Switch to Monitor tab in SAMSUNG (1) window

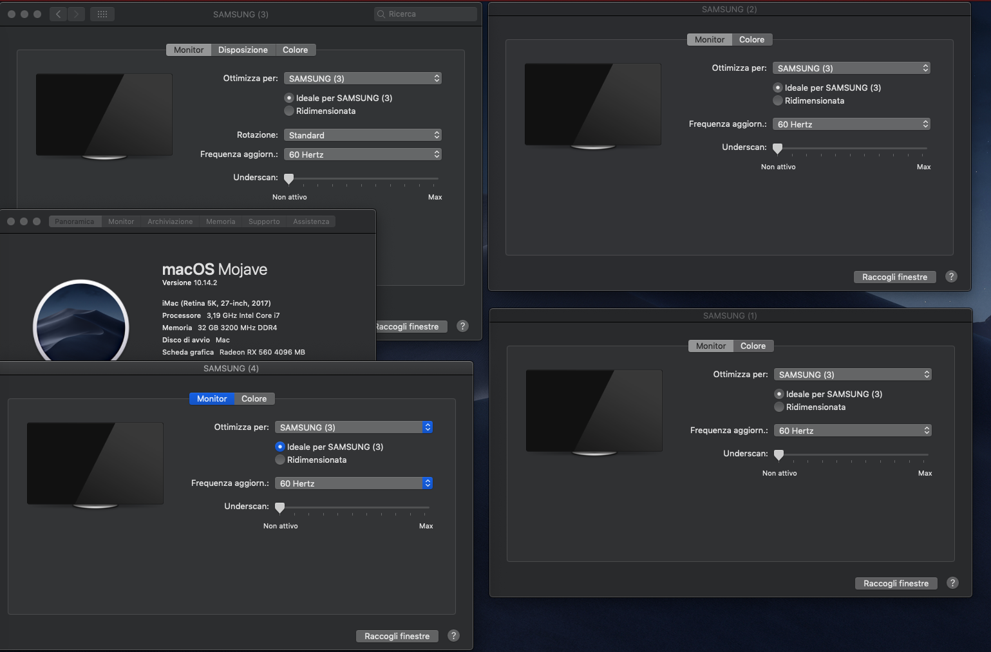pyautogui.click(x=711, y=346)
